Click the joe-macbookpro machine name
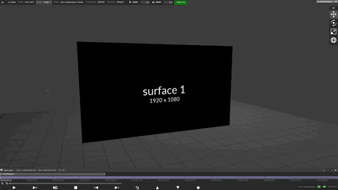Screen dimensions: 338x190 point(307,187)
